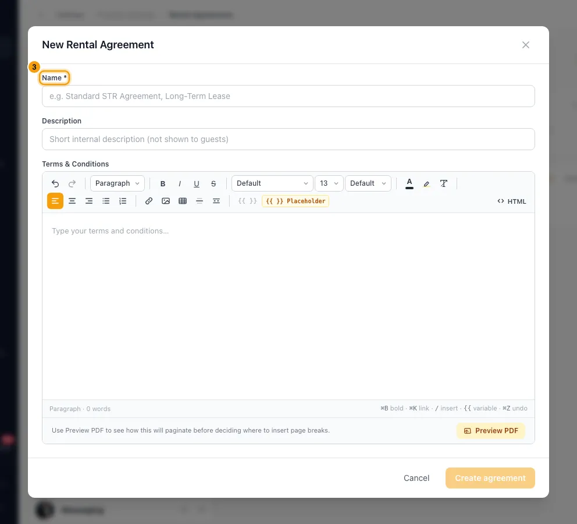Image resolution: width=577 pixels, height=524 pixels.
Task: Apply strikethrough formatting
Action: click(213, 183)
